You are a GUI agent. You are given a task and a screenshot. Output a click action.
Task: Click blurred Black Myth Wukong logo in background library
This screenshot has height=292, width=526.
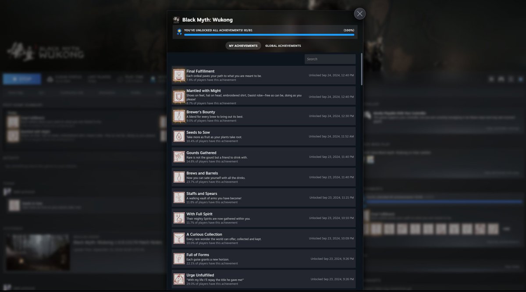(x=45, y=52)
